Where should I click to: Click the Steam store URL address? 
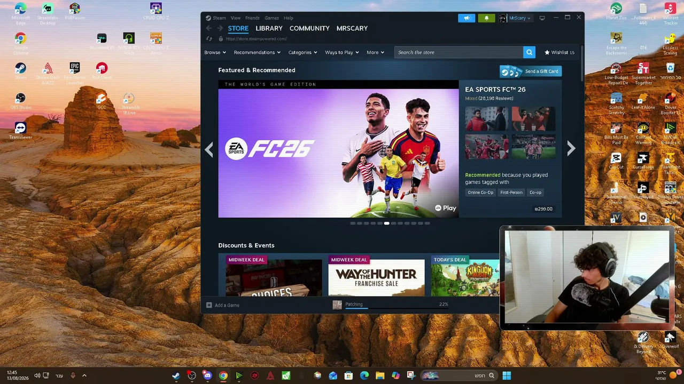click(x=256, y=39)
